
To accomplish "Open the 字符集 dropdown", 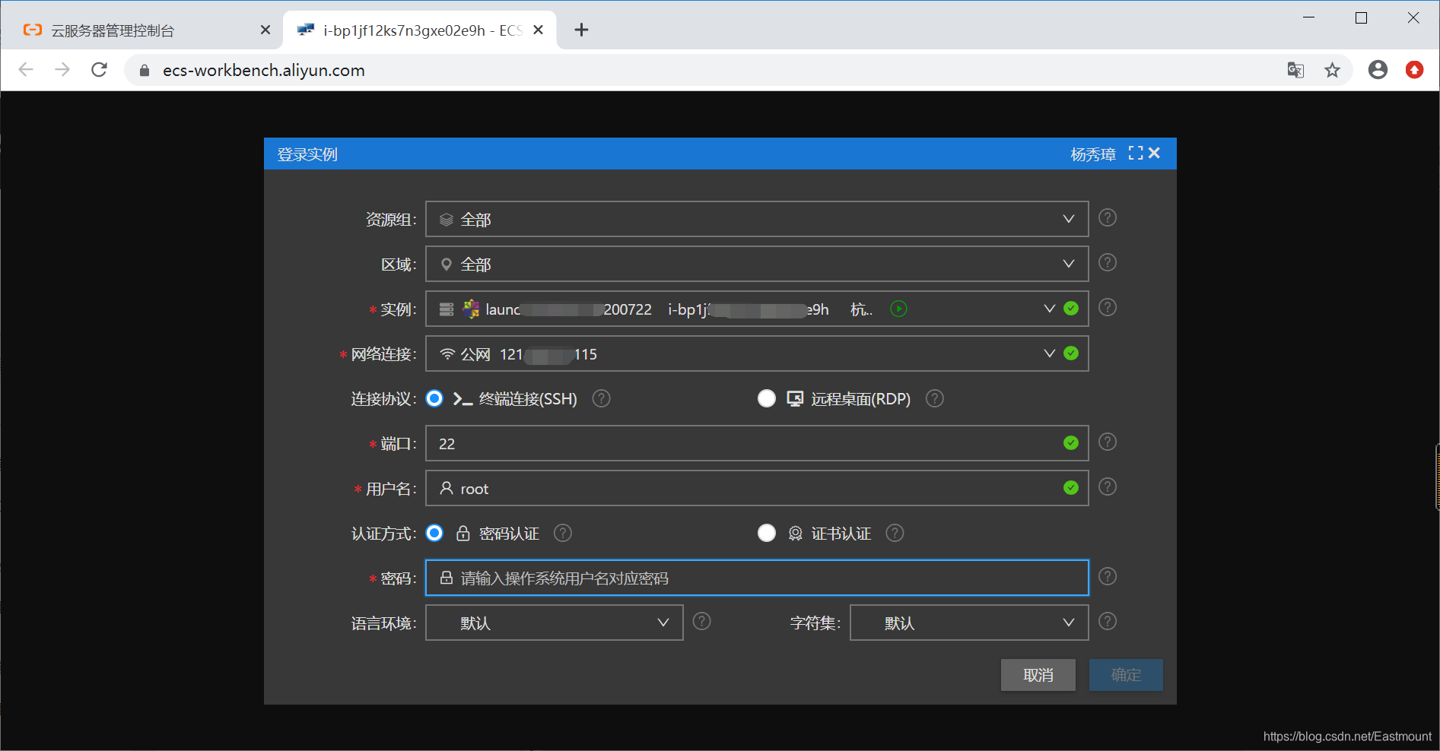I will pos(969,623).
